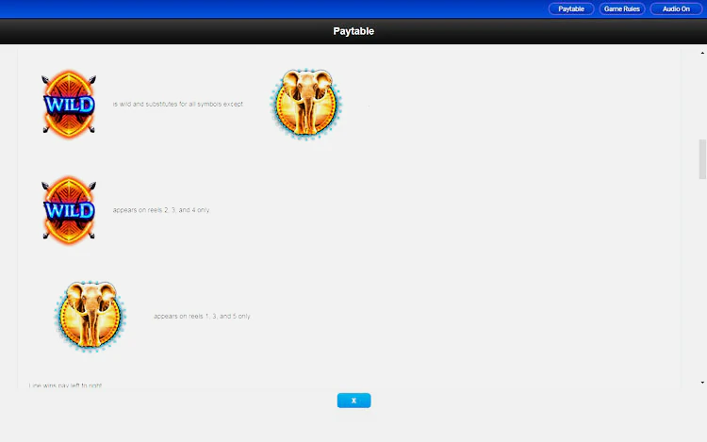Toggle the Audio On sound setting

[676, 8]
